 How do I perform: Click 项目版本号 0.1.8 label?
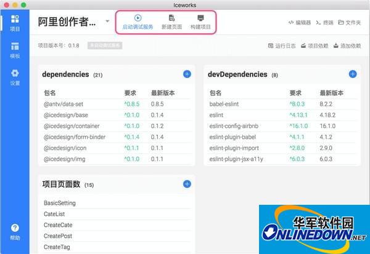pyautogui.click(x=59, y=46)
